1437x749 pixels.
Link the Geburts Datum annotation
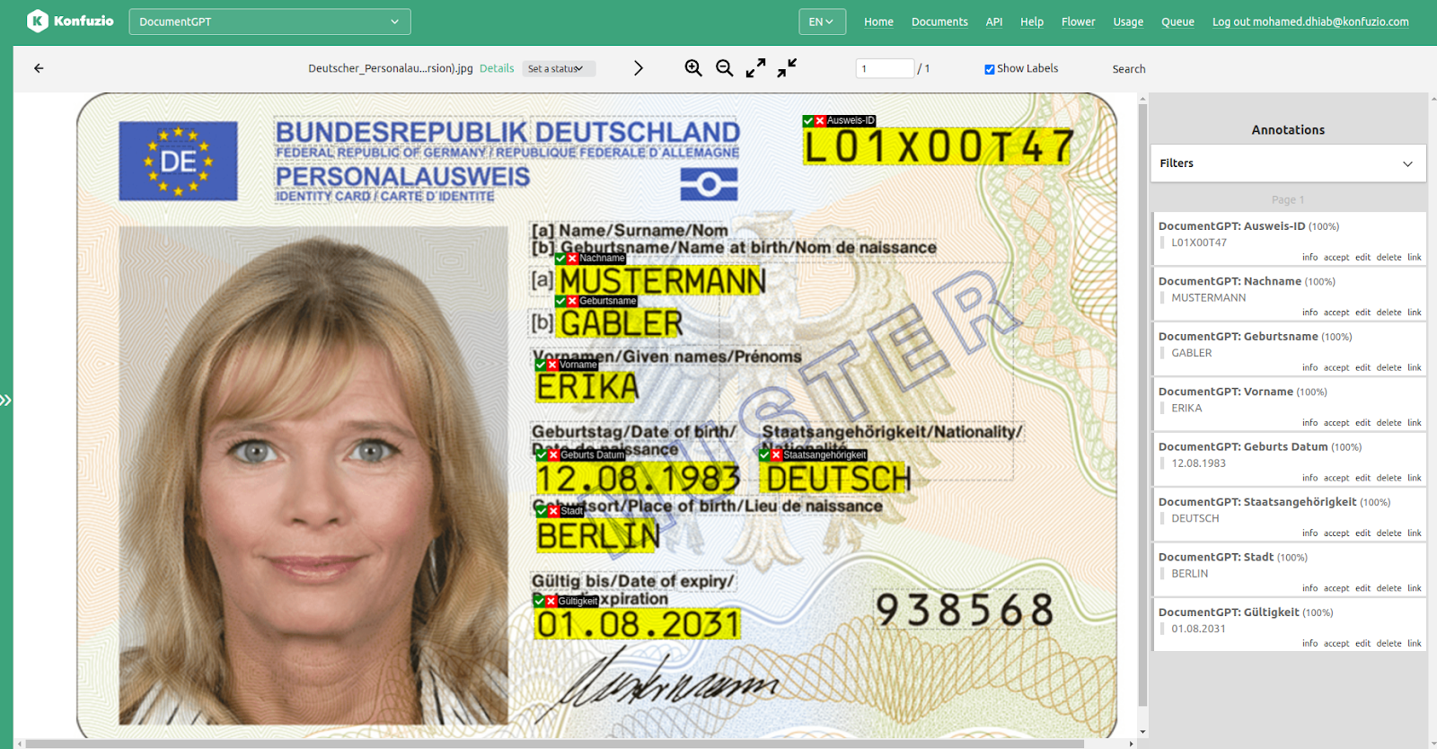[1415, 478]
